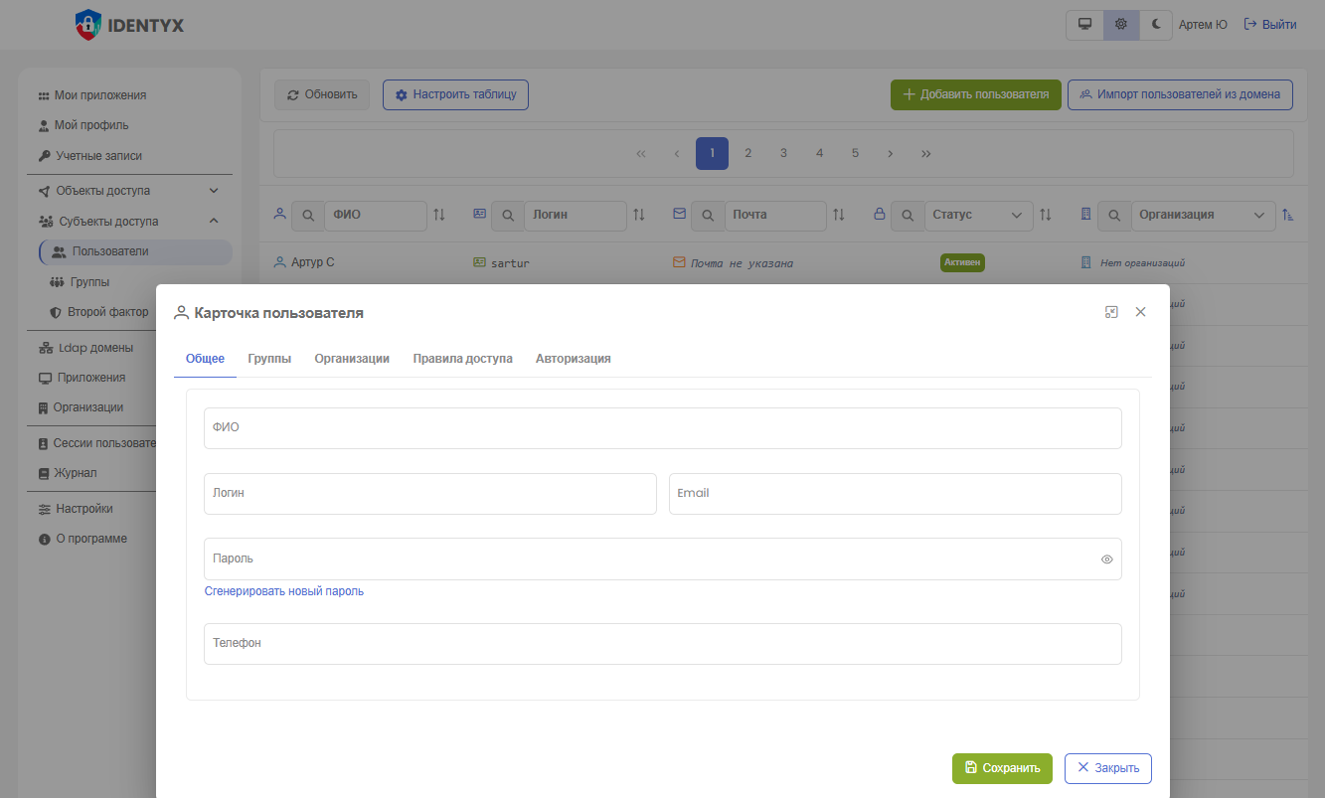Click sort icon beside Логин filter
Screen dimensions: 1325x798
click(639, 215)
